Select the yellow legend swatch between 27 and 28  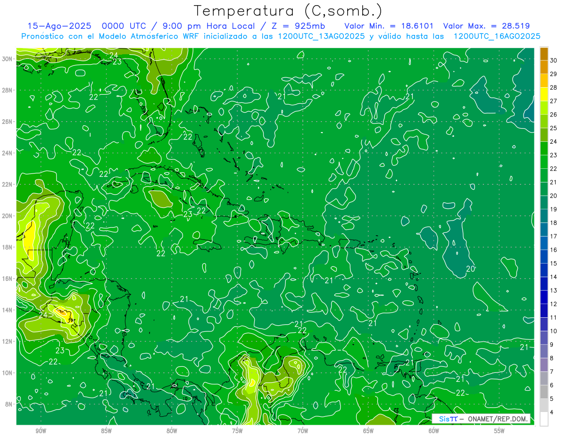(x=544, y=94)
